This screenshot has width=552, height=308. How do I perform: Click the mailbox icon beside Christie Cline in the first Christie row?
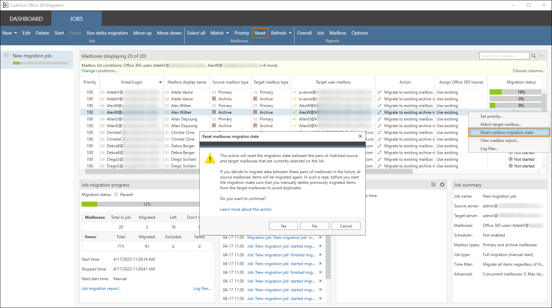[167, 132]
